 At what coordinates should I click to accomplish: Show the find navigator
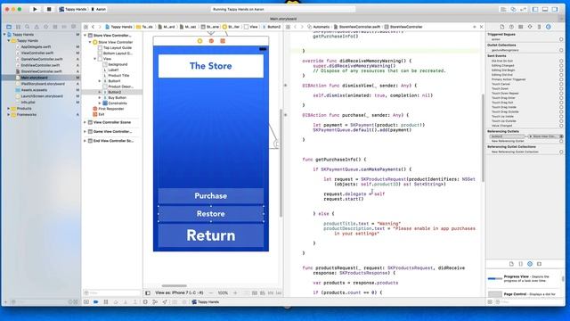point(28,27)
